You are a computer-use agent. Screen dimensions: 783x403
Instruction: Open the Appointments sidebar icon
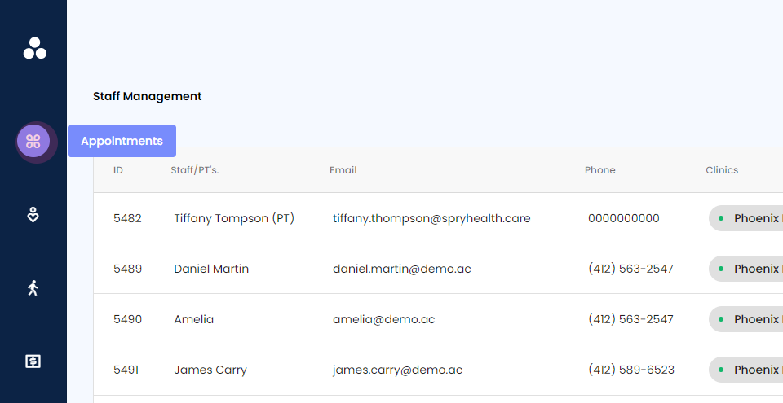33,142
